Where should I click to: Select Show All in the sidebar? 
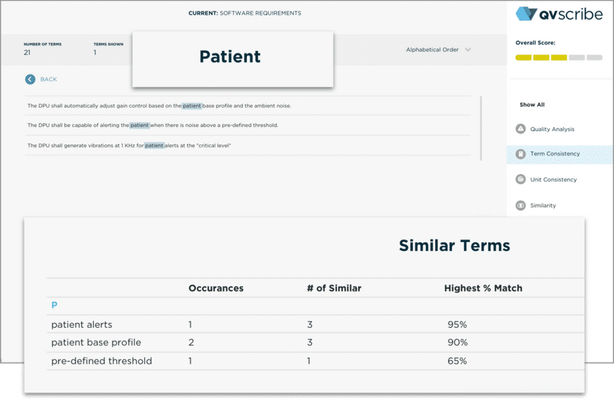(531, 105)
